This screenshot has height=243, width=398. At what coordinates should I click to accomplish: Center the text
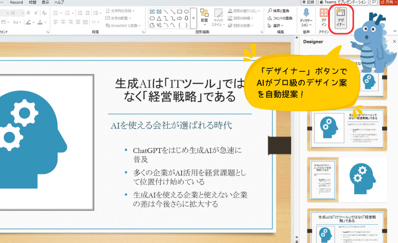click(63, 22)
